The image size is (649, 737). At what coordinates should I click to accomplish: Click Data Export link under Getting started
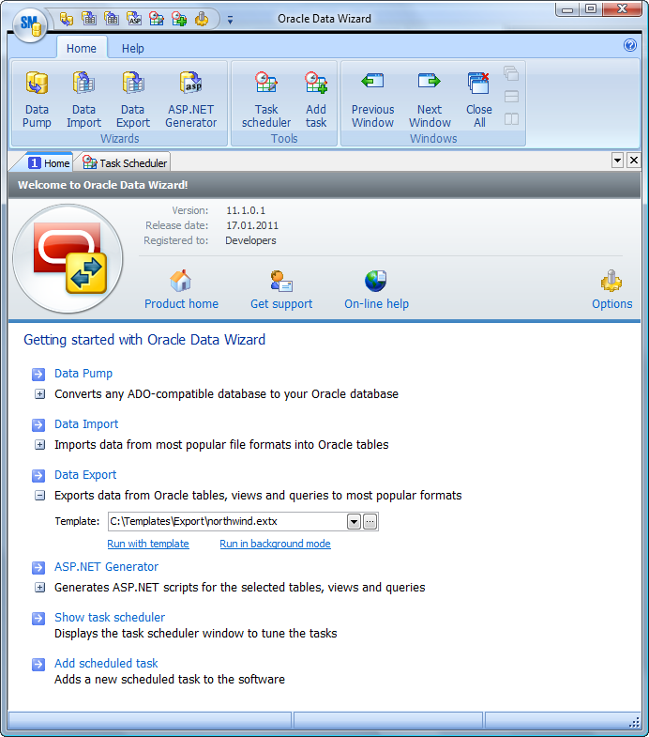click(x=85, y=475)
